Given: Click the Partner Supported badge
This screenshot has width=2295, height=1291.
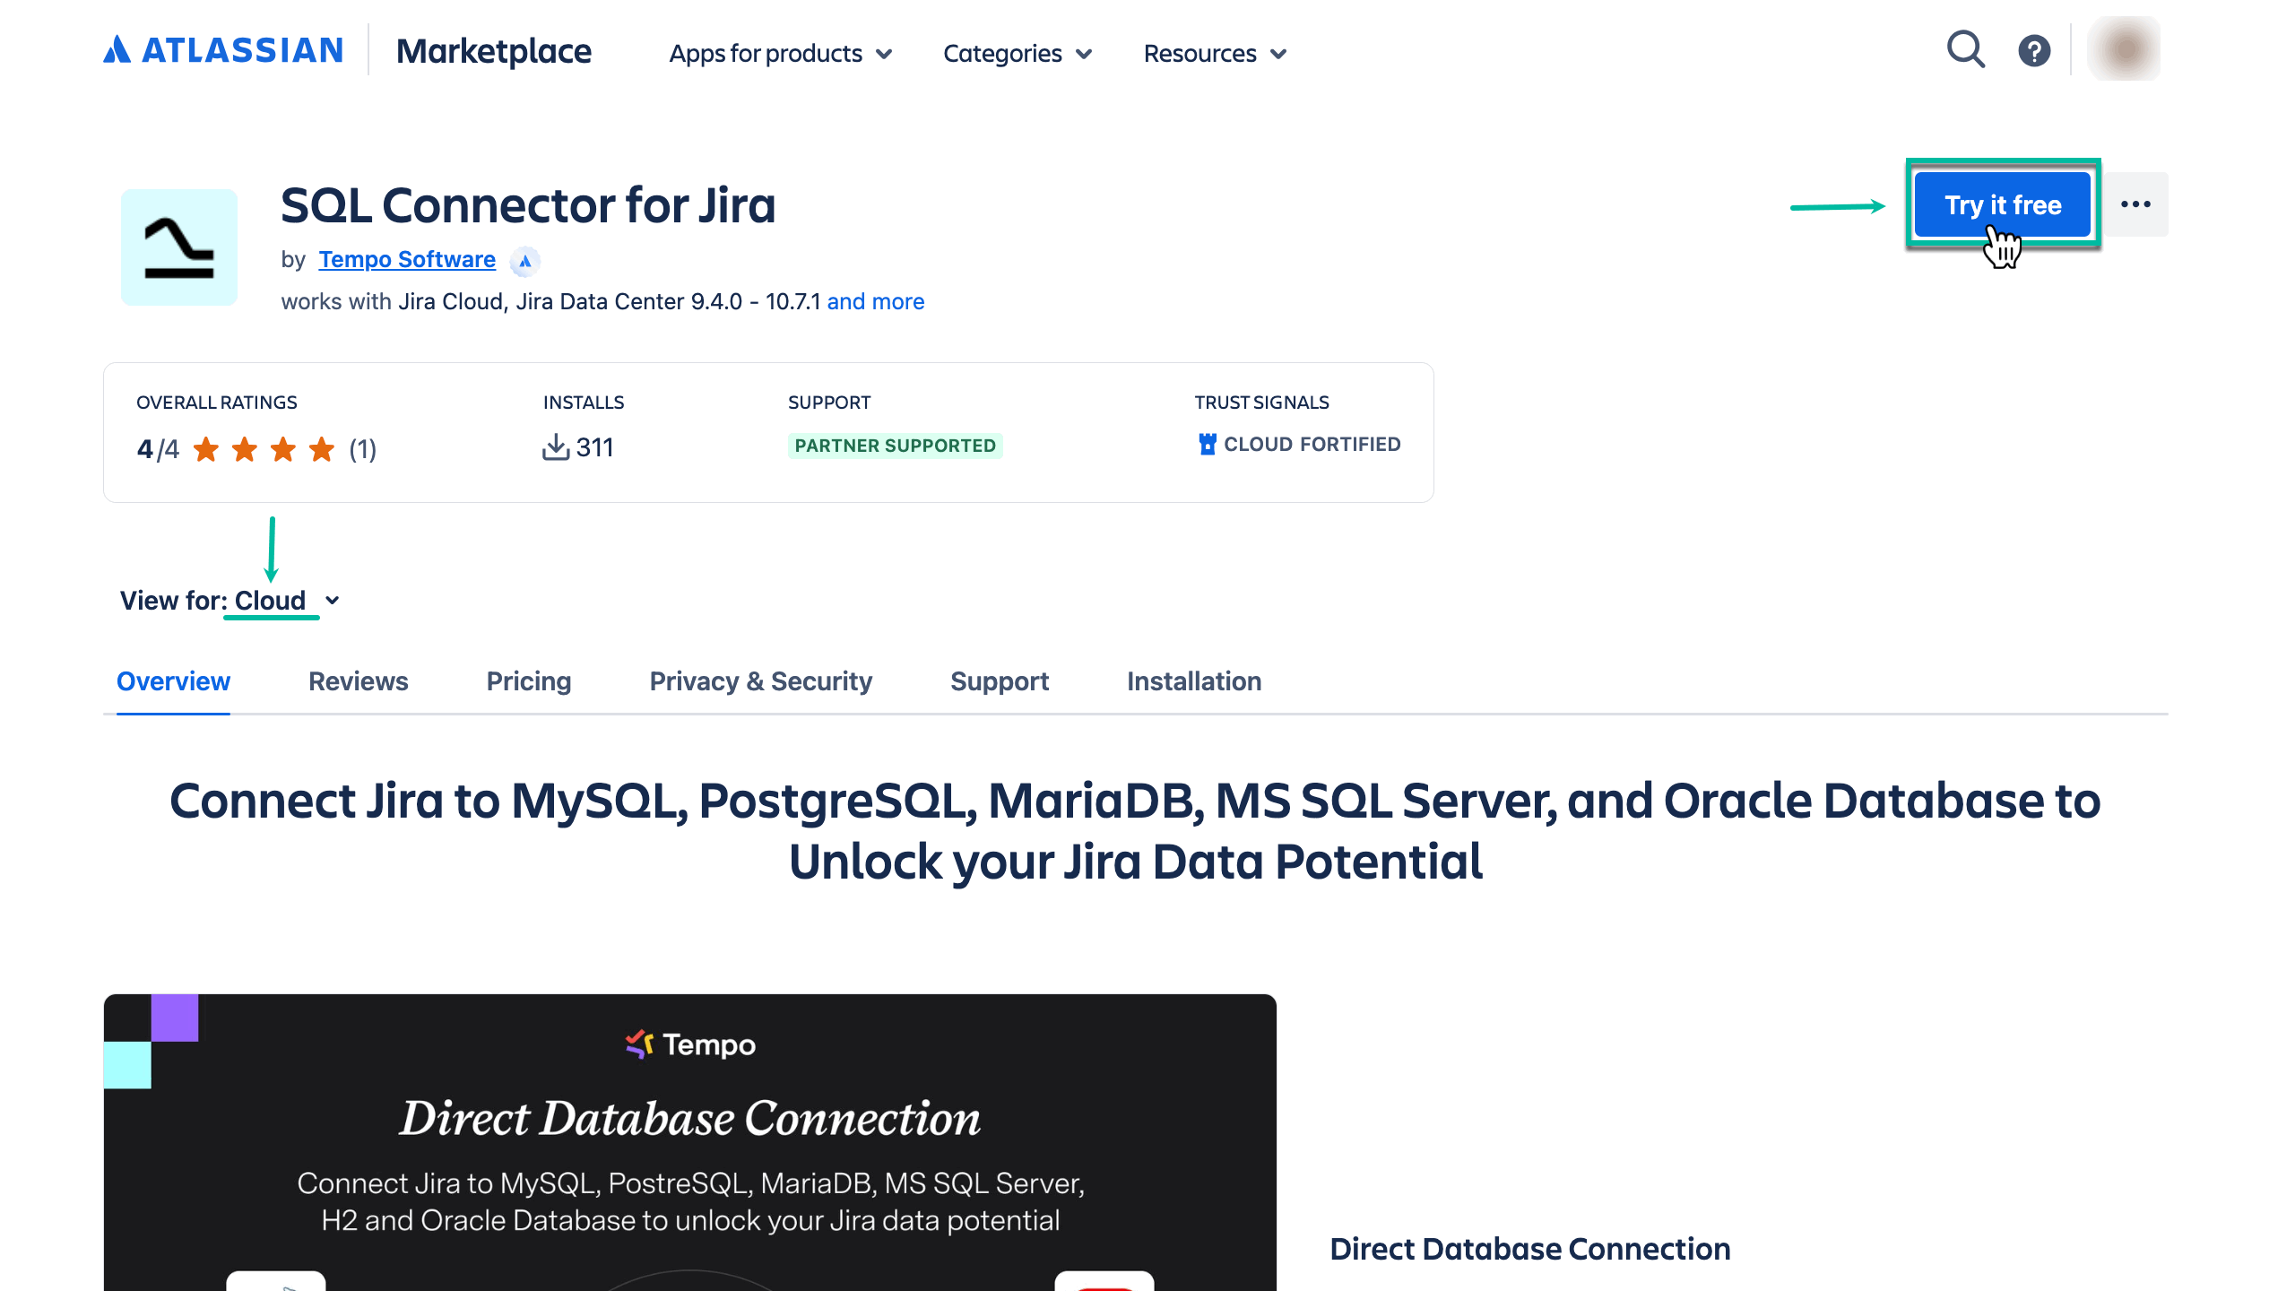Looking at the screenshot, I should pyautogui.click(x=895, y=446).
